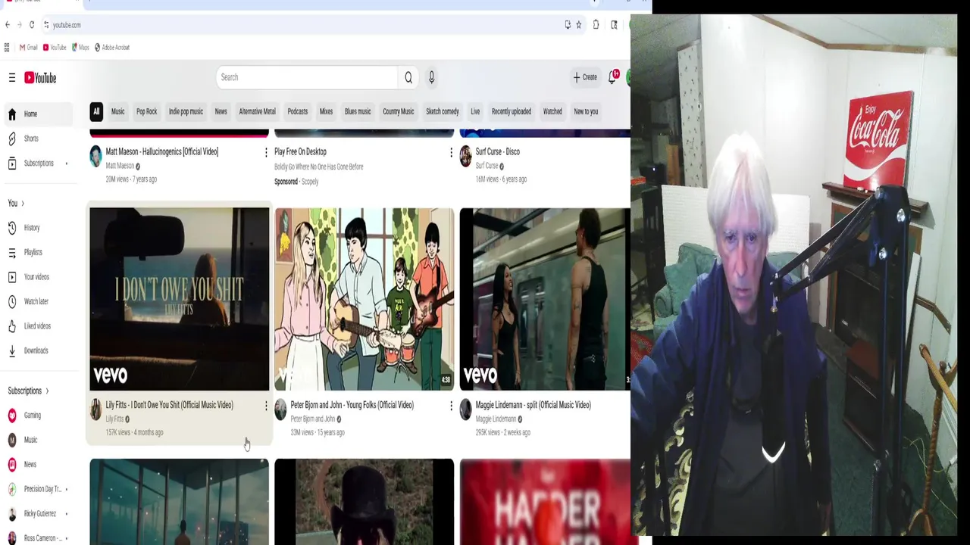This screenshot has width=970, height=545.
Task: Go to Home in the sidebar
Action: click(x=38, y=114)
